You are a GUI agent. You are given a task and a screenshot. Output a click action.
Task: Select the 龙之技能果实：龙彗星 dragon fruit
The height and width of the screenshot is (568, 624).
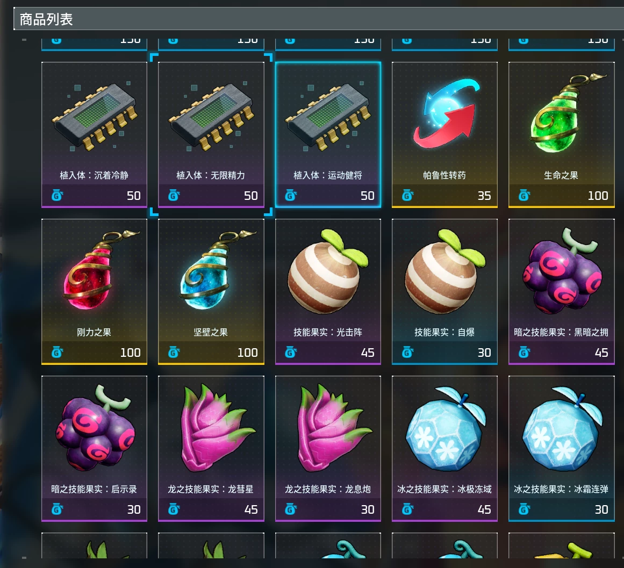[211, 448]
